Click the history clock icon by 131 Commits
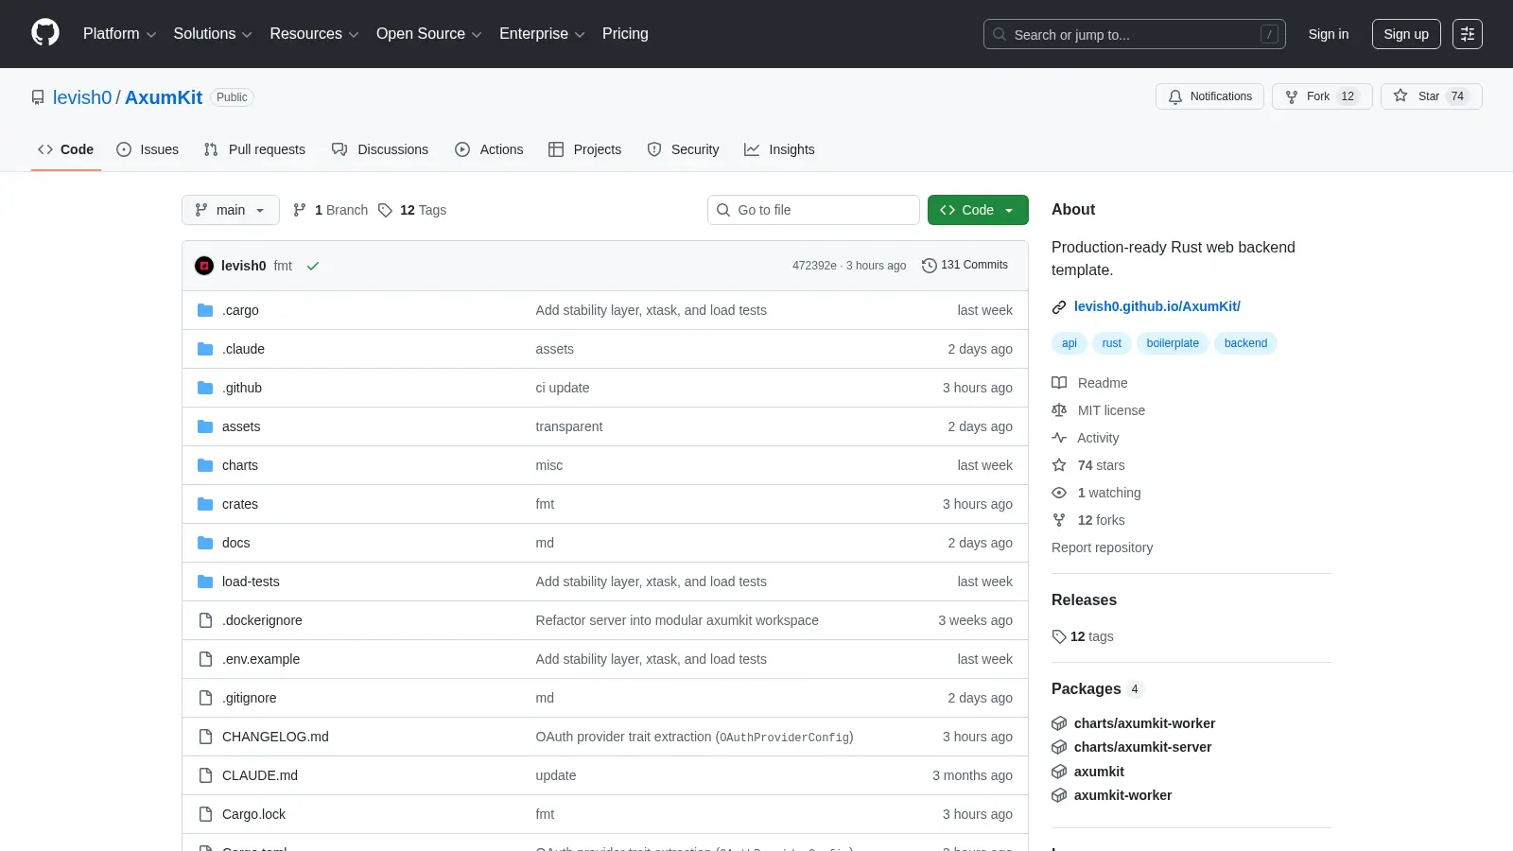This screenshot has width=1513, height=851. pos(930,266)
